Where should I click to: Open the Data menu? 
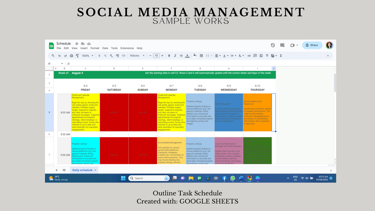(105, 48)
